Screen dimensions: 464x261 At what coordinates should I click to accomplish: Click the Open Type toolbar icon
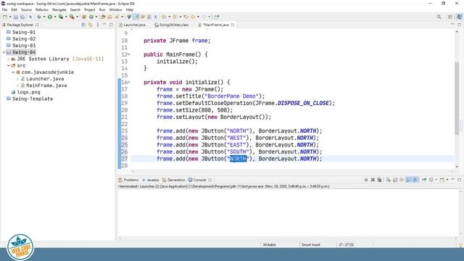tap(103, 17)
